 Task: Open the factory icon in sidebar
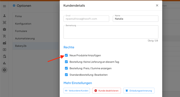5,43
